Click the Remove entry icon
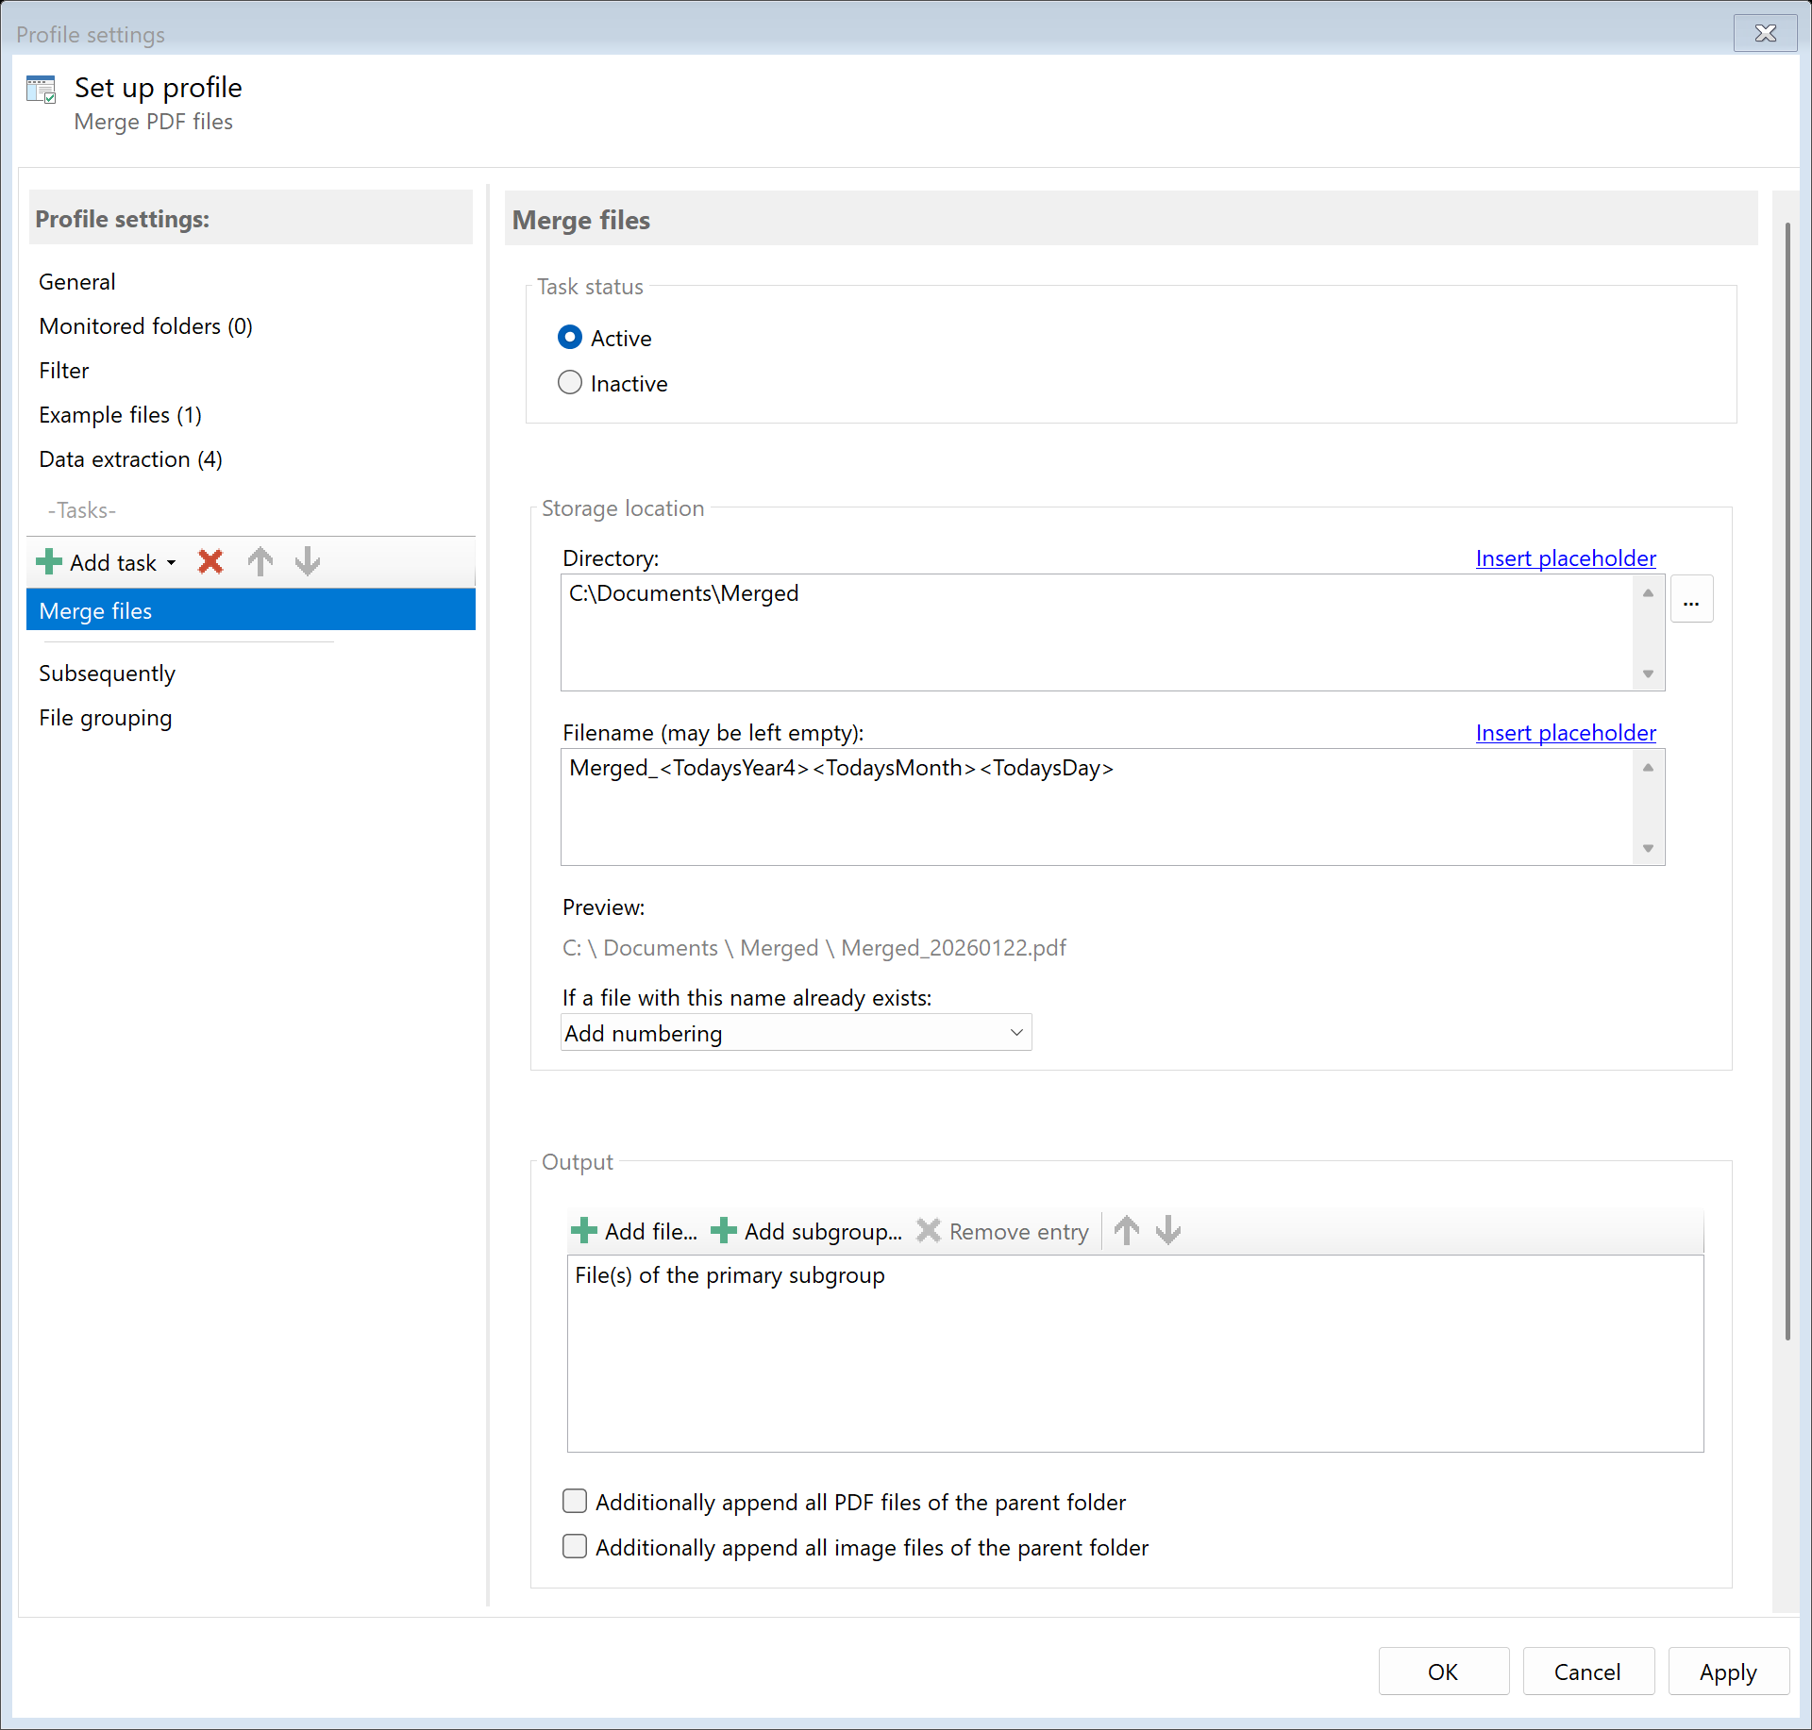 [930, 1230]
